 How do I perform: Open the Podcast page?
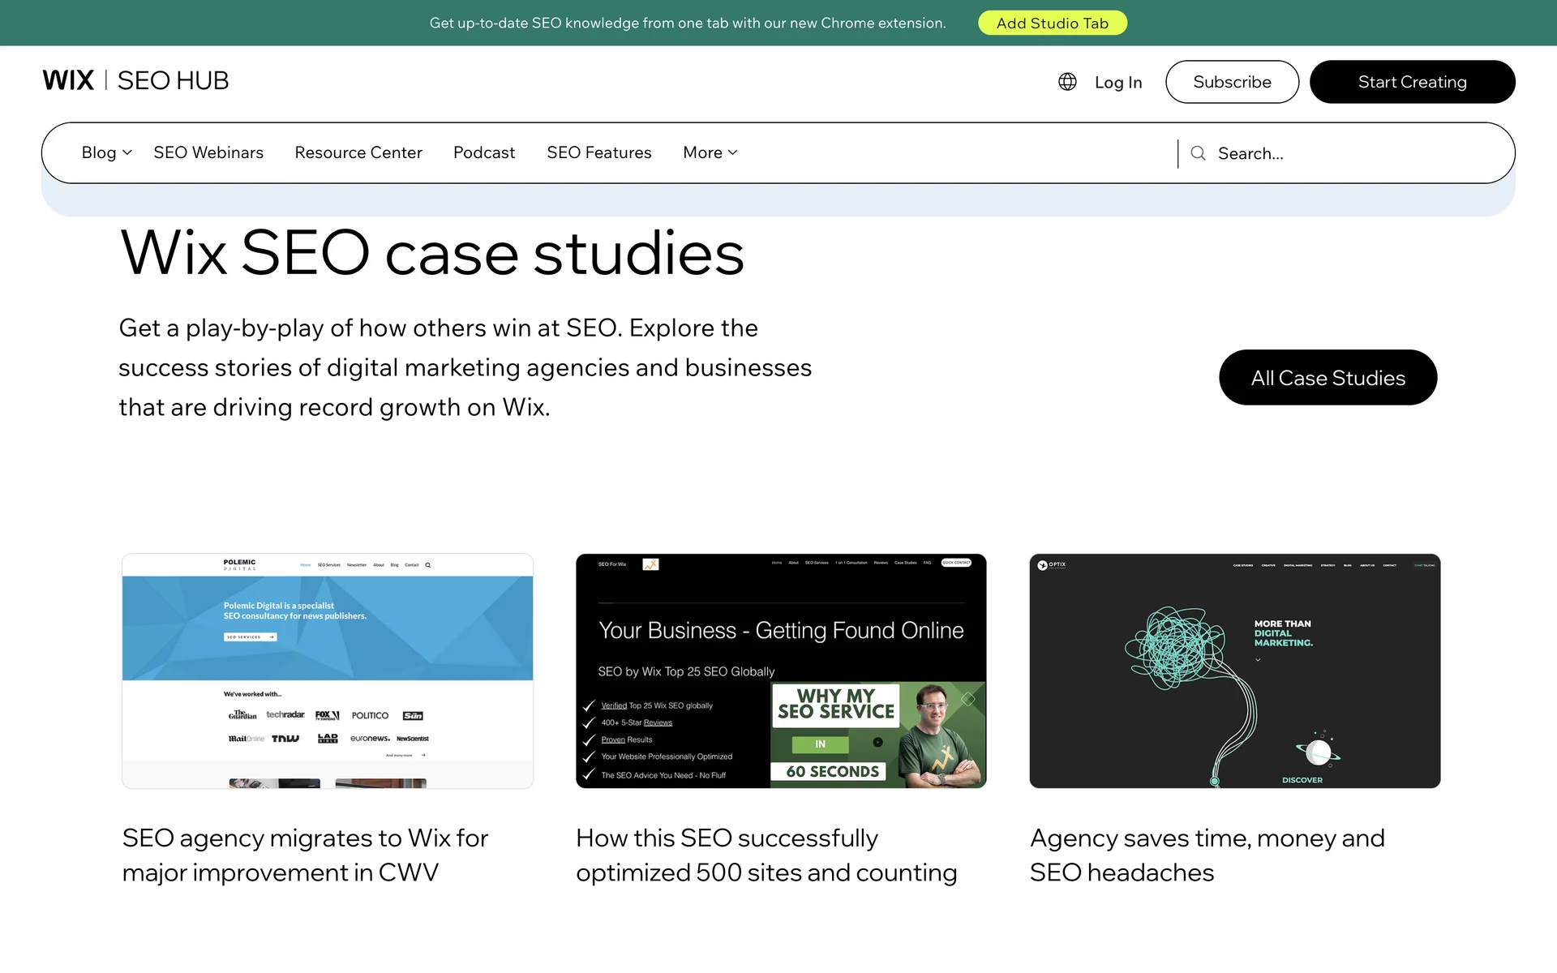pos(484,152)
